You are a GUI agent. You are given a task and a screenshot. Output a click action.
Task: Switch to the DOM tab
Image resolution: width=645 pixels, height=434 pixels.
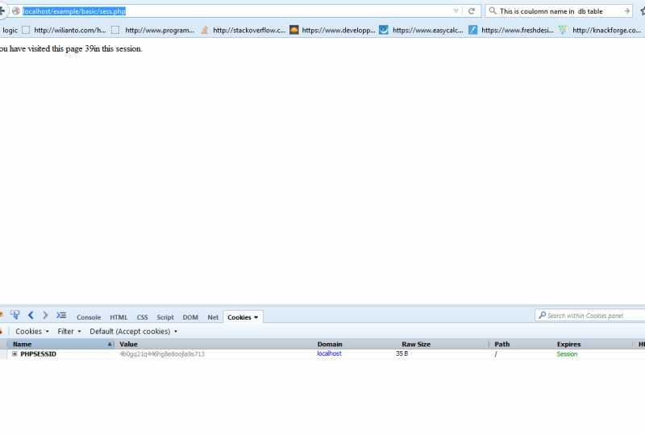190,317
